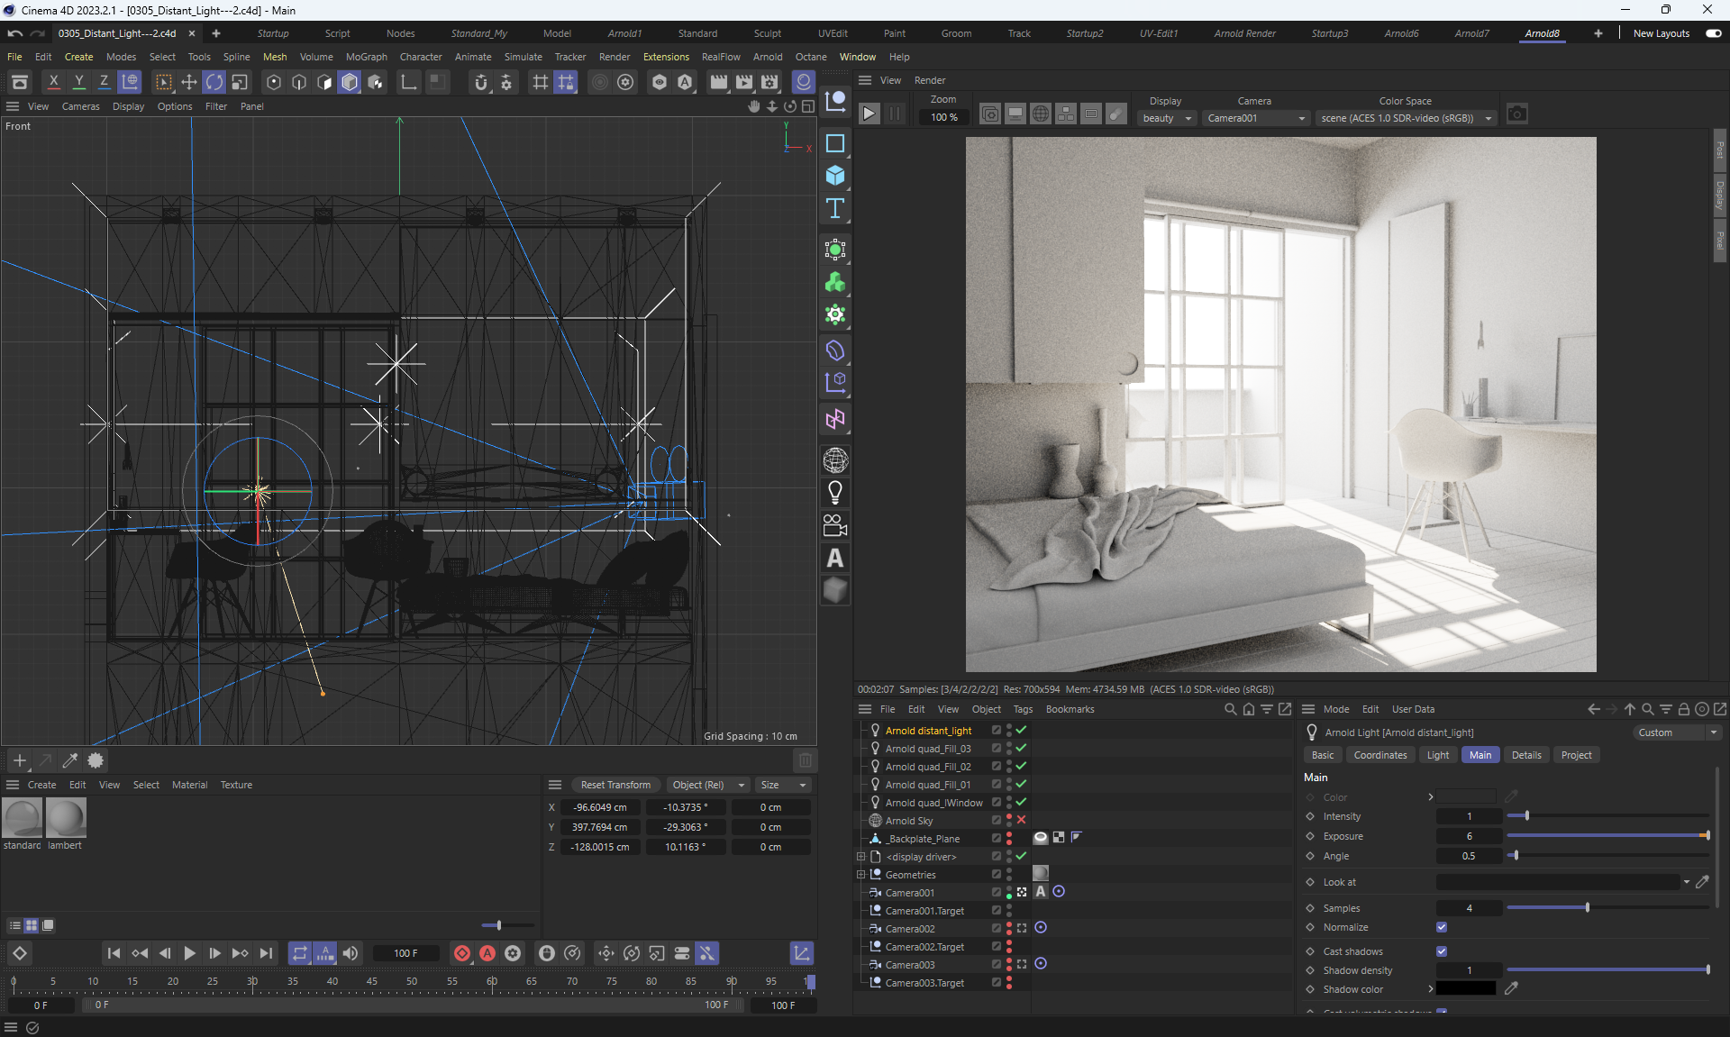Toggle the New Layouts switch

point(1713,33)
